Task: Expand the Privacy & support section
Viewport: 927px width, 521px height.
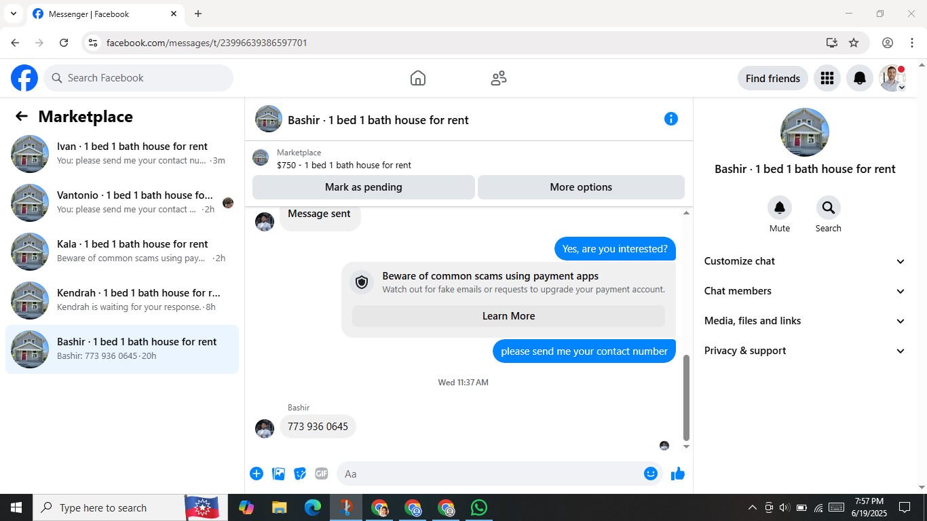Action: (x=805, y=351)
